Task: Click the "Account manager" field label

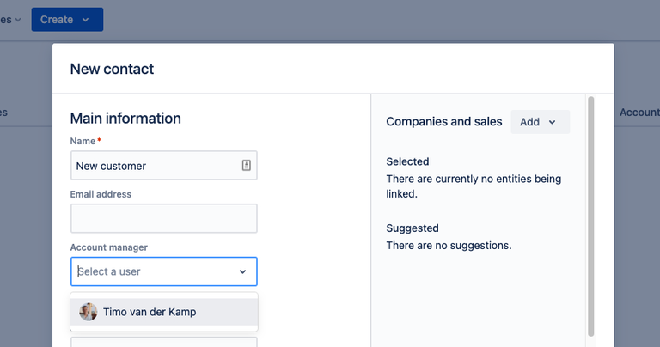Action: point(108,247)
